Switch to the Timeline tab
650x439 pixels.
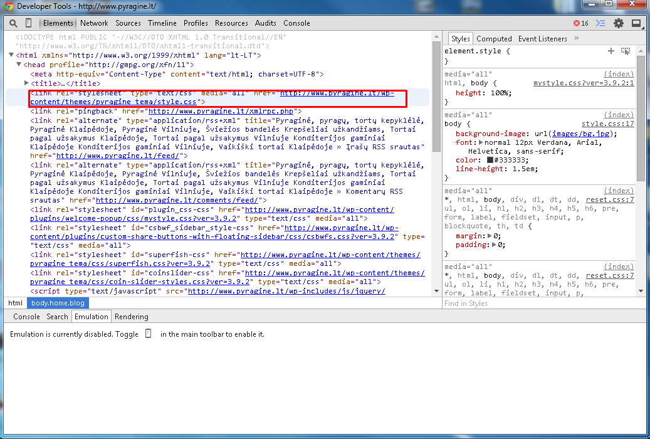click(162, 23)
